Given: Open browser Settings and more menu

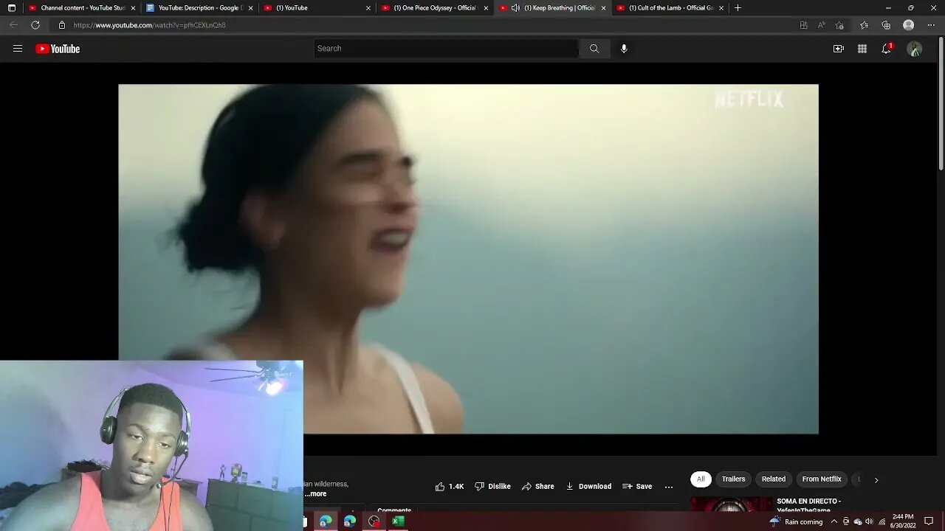Looking at the screenshot, I should point(930,25).
